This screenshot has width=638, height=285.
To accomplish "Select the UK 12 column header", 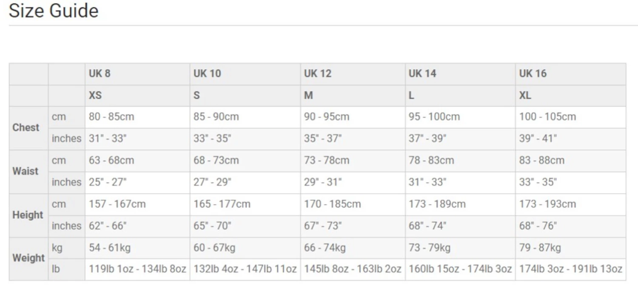I will 317,73.
